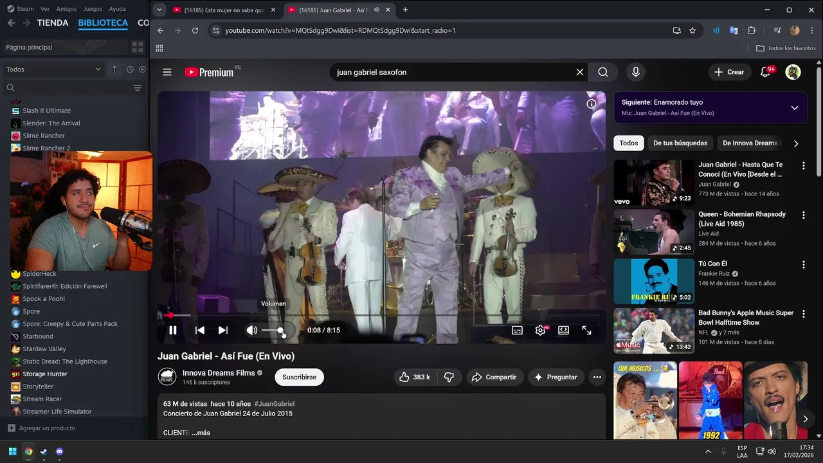This screenshot has width=823, height=463.
Task: Open options for Hasta Que Te Conocí video
Action: click(x=803, y=165)
